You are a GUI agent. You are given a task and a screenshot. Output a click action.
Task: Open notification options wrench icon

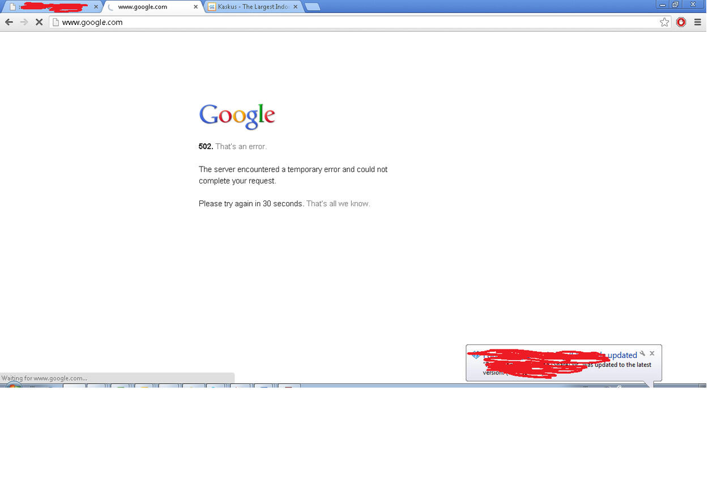[x=642, y=353]
